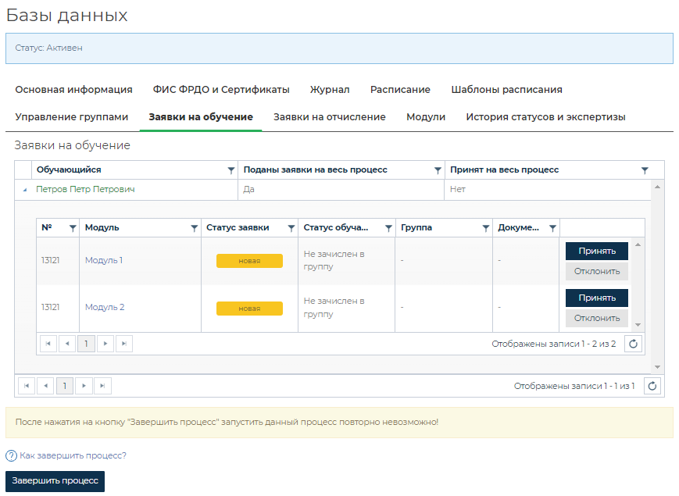Open Как завершить процесс help link
The image size is (679, 496).
point(73,455)
